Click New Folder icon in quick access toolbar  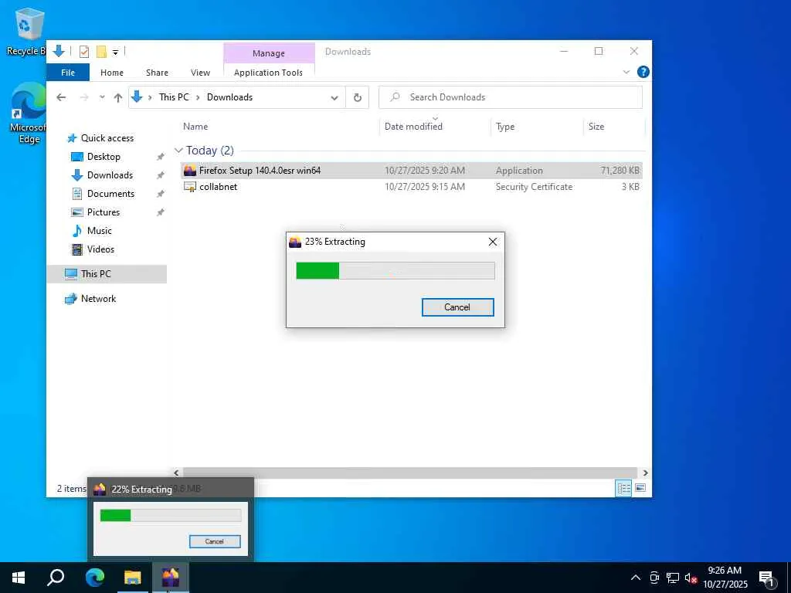pos(101,52)
